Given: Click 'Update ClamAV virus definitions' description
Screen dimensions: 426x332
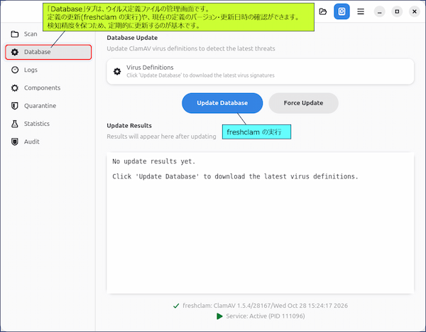Looking at the screenshot, I should tap(191, 49).
